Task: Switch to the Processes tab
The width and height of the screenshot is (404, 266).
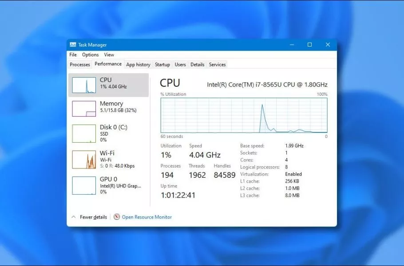Action: [80, 65]
